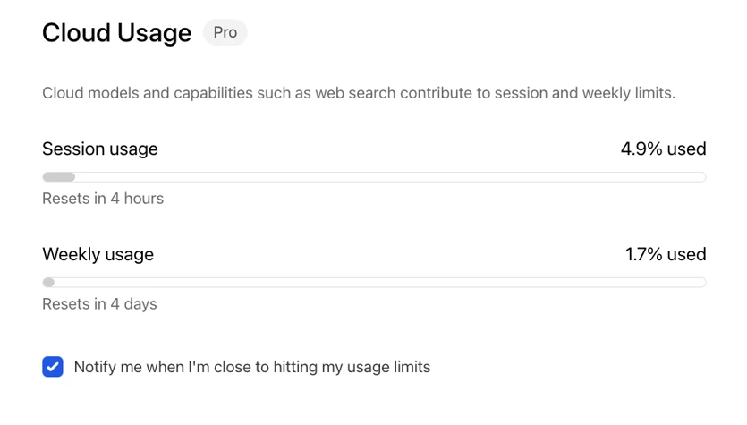
Task: Click the Pro plan badge
Action: [x=225, y=32]
